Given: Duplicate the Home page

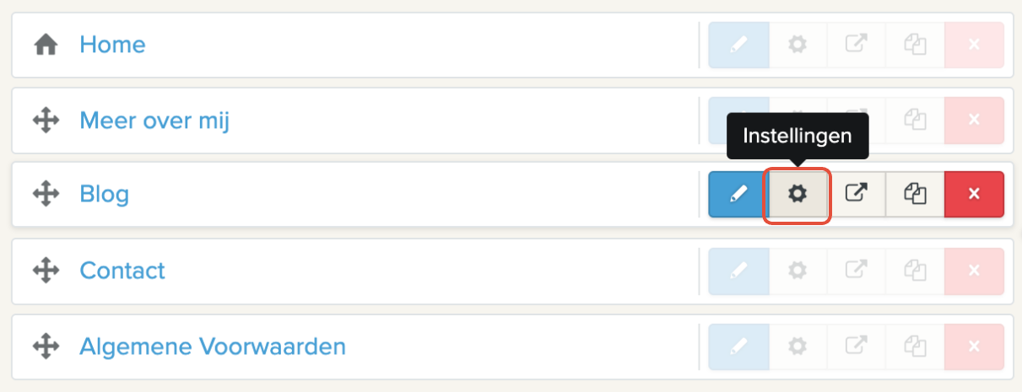Looking at the screenshot, I should (x=915, y=45).
